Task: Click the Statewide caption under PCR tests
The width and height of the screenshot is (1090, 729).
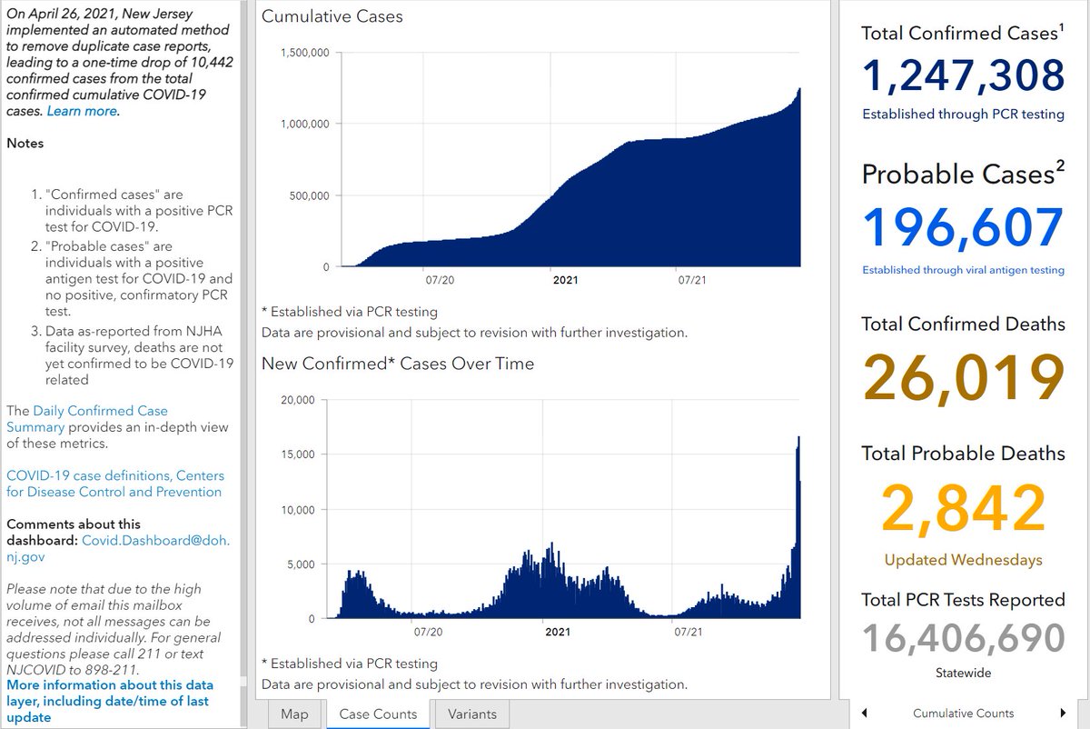Action: pyautogui.click(x=963, y=674)
